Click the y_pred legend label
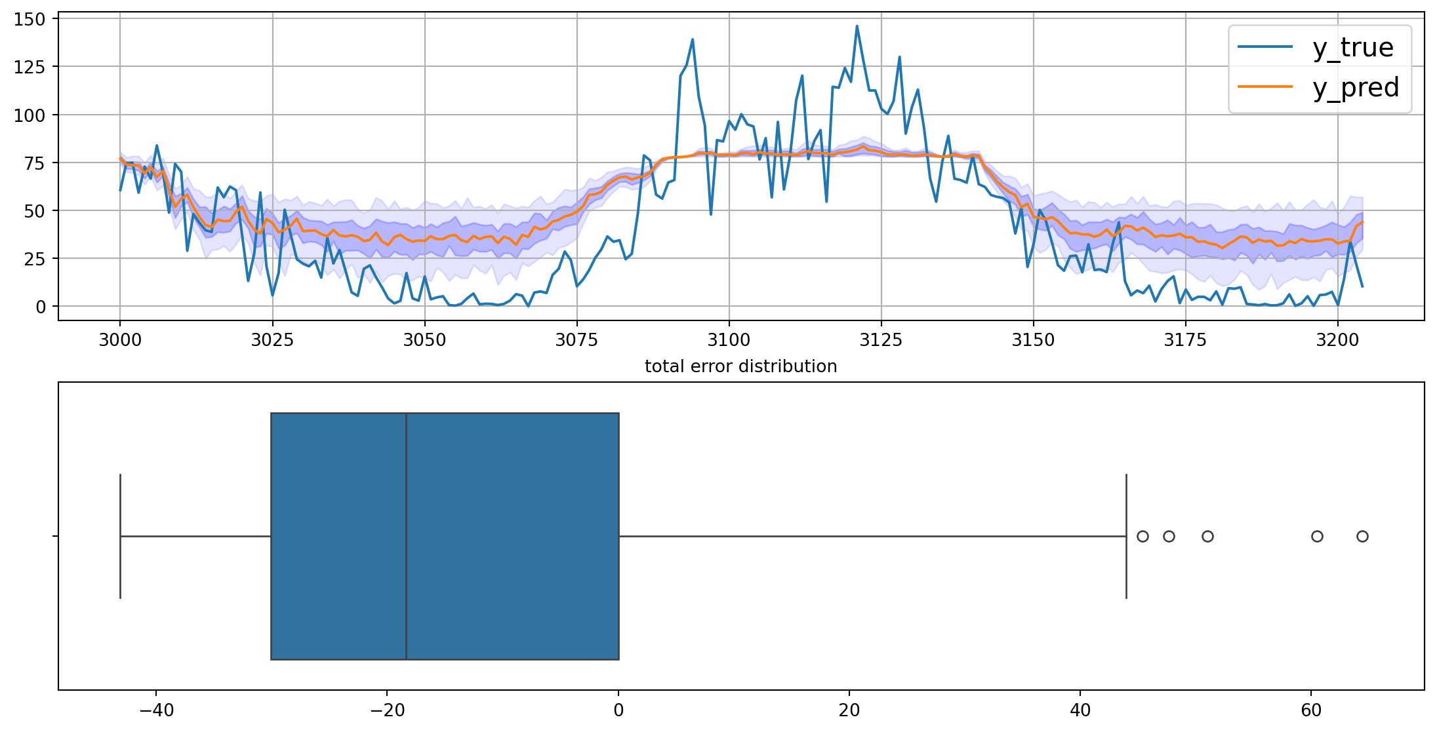This screenshot has width=1437, height=732. tap(1356, 88)
